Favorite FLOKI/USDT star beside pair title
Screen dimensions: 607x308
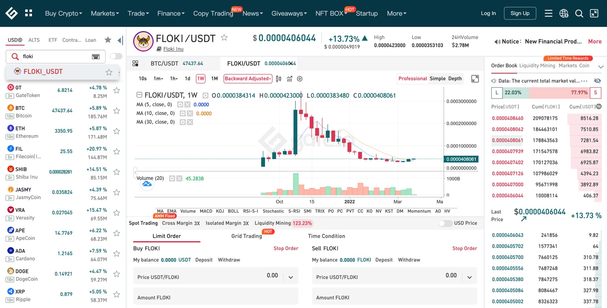pos(224,38)
